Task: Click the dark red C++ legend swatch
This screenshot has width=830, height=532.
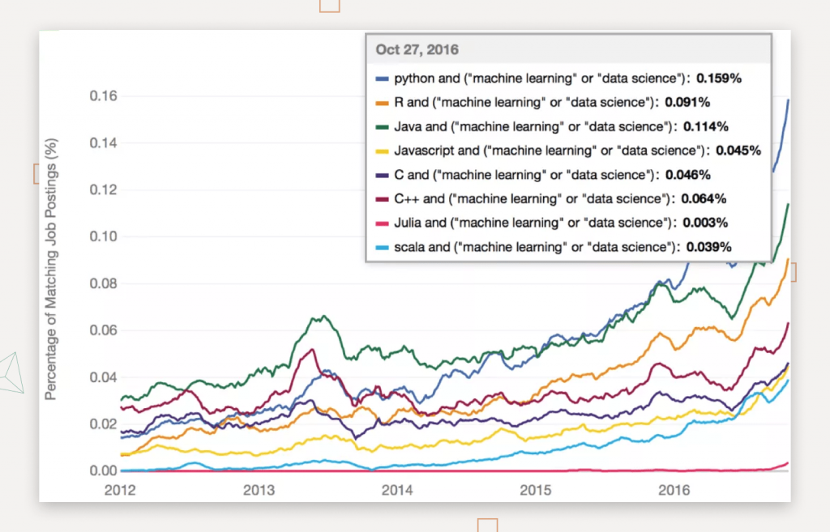Action: (x=383, y=199)
